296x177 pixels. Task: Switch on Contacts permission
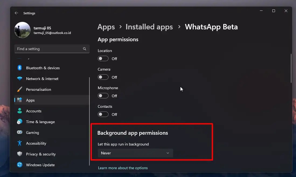pyautogui.click(x=103, y=114)
